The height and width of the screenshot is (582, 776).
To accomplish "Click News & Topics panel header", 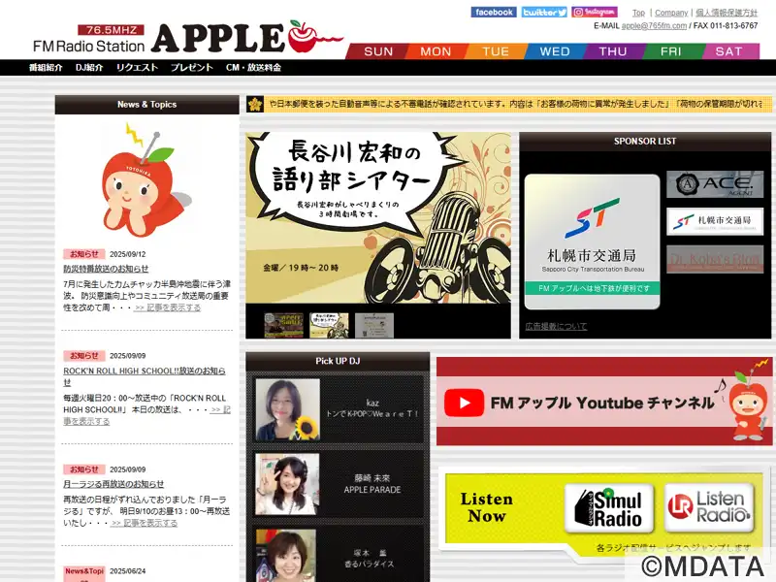I will [x=147, y=105].
